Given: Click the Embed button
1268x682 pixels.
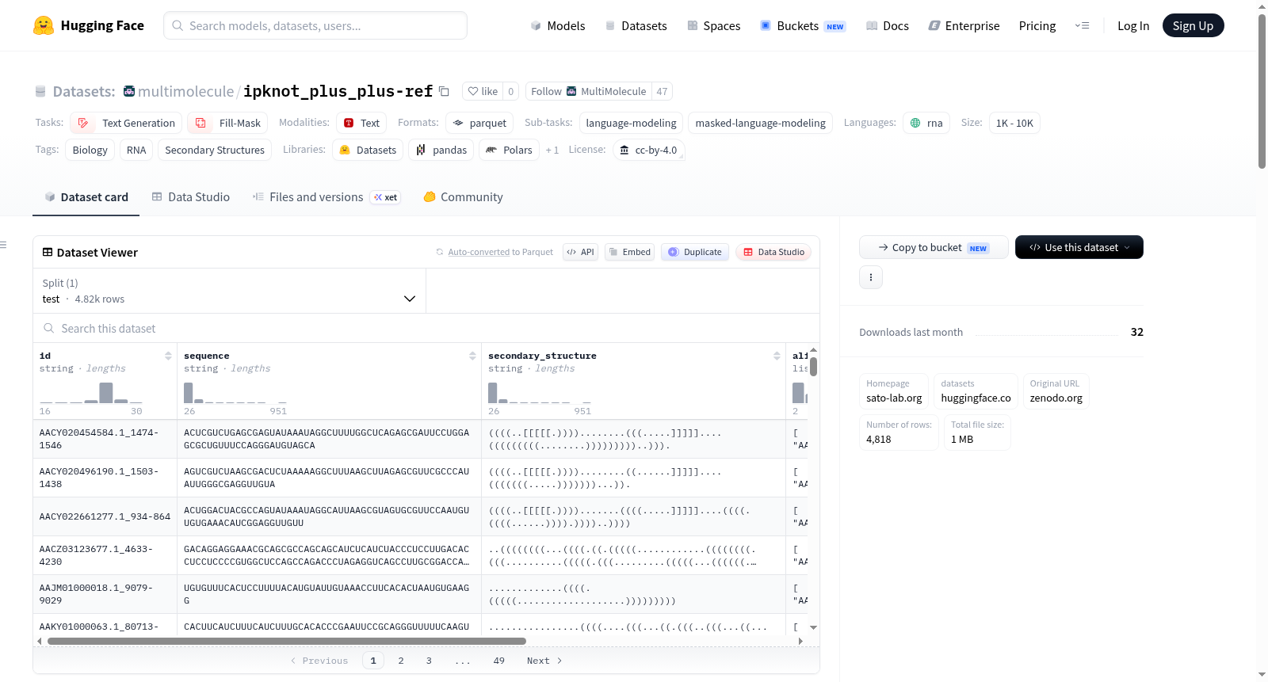Looking at the screenshot, I should pos(629,252).
